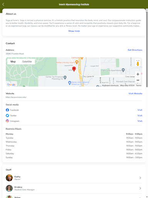This screenshot has width=148, height=198.
Task: Click the website URL text
Action: [x=16, y=97]
